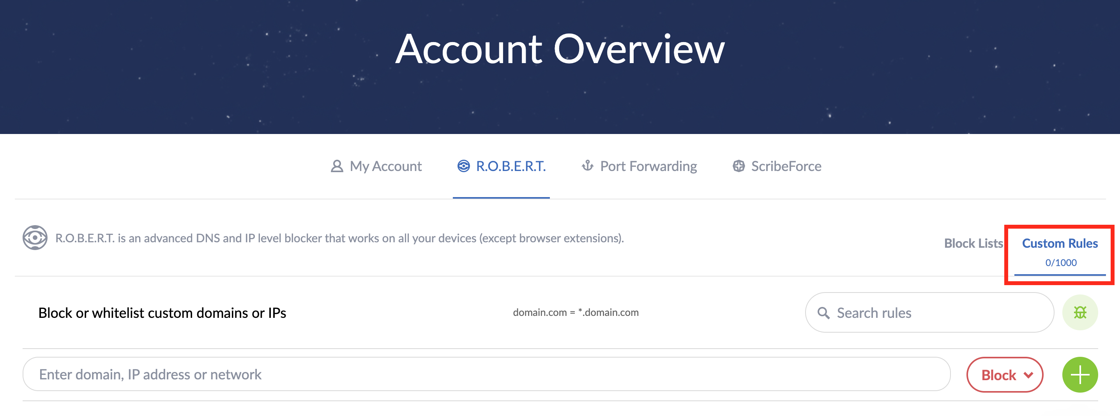Expand the Block dropdown chevron arrow

pyautogui.click(x=1028, y=375)
